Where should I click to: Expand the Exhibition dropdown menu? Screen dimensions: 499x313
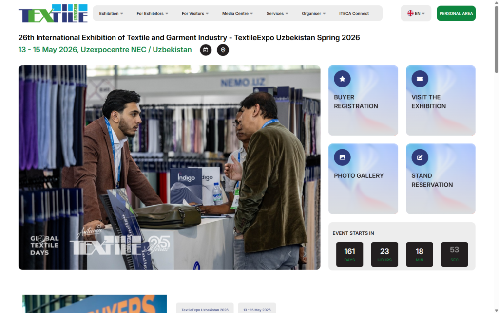111,14
